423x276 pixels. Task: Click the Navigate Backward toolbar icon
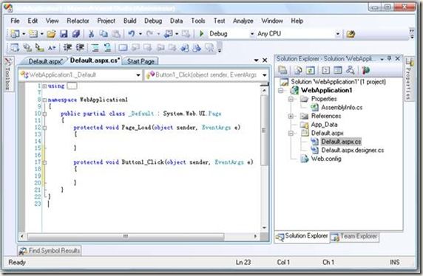tap(169, 34)
